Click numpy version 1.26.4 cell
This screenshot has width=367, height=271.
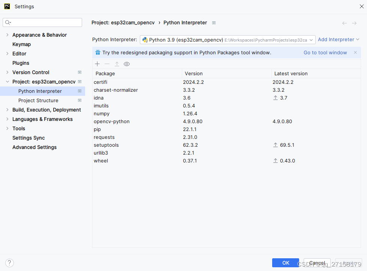[190, 114]
